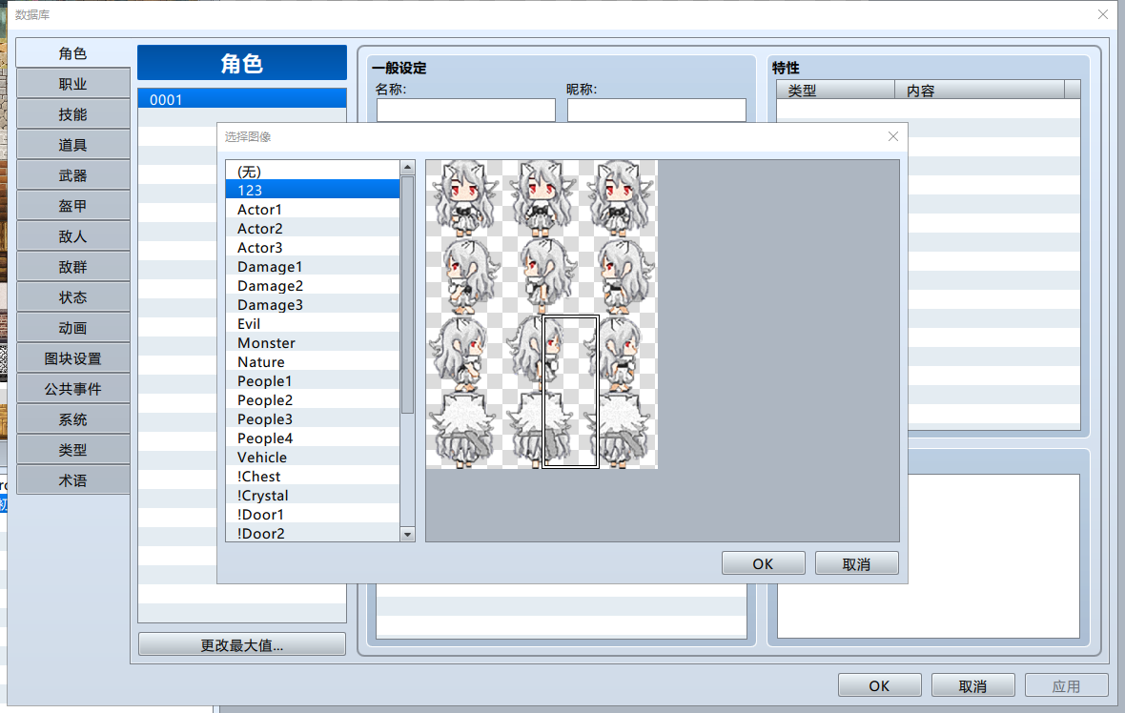
Task: Select the top-right front-facing character sprite
Action: coord(619,198)
